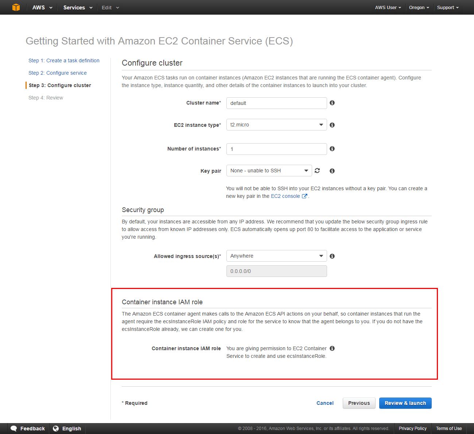This screenshot has height=434, width=474.
Task: Go to Step 1: Create a task definition
Action: pos(64,60)
